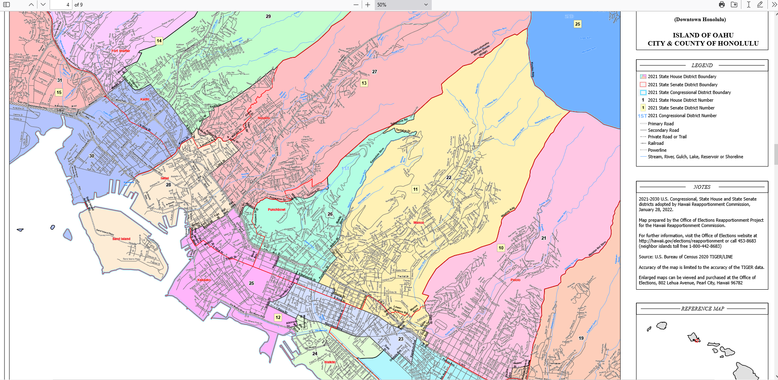
Task: Click the Punchbowl label on the map
Action: coord(276,210)
